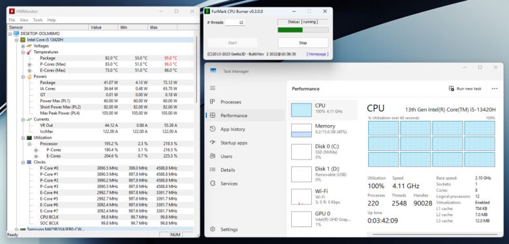This screenshot has height=244, width=509.
Task: Click the Max column header in HWMonitor
Action: pyautogui.click(x=162, y=27)
